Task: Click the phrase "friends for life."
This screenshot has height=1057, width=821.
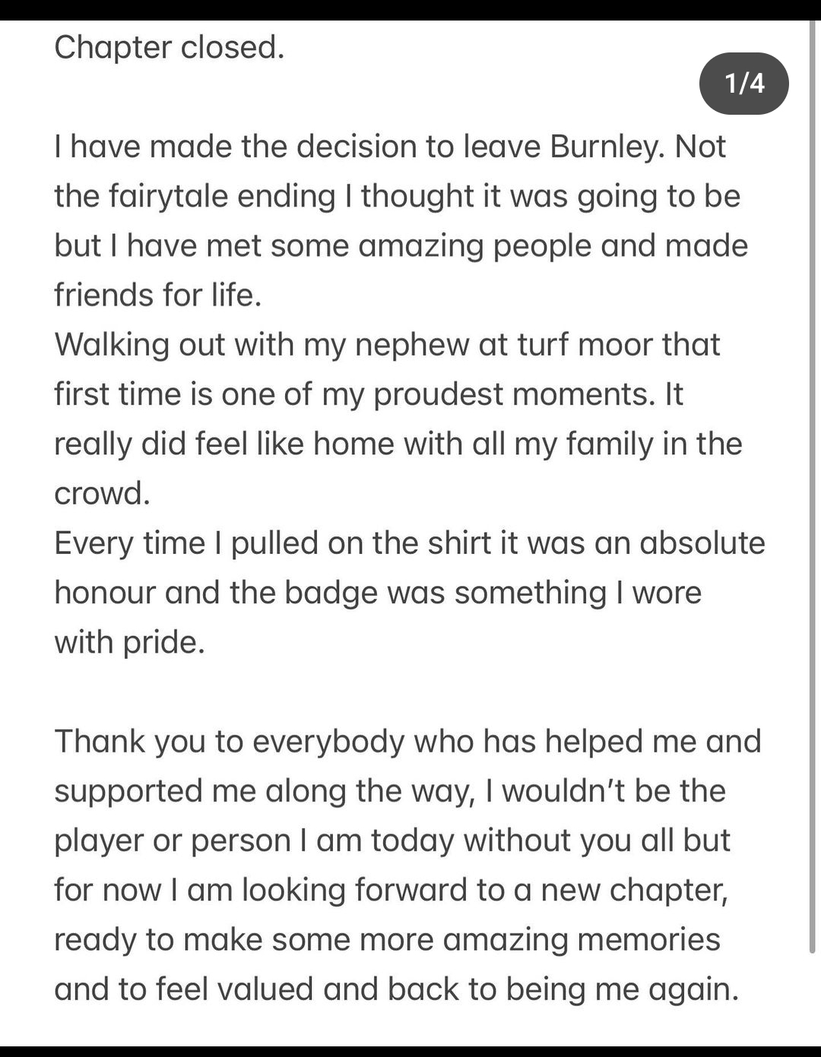Action: (x=158, y=295)
